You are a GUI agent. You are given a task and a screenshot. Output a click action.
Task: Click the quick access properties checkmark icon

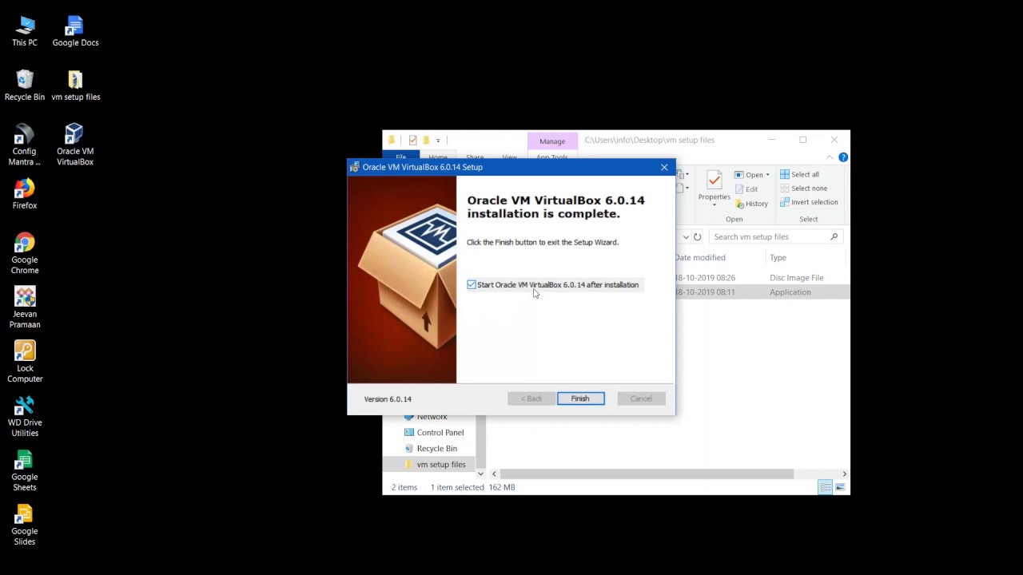pos(412,140)
